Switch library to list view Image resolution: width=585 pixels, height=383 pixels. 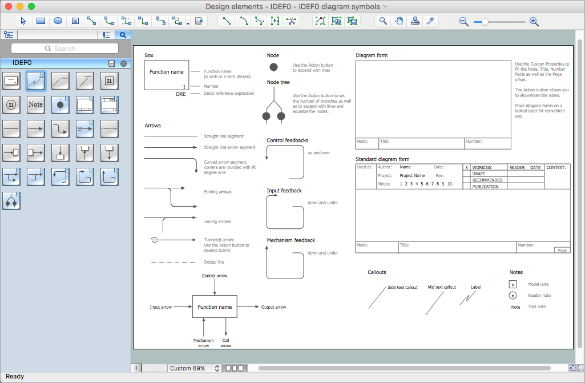(x=106, y=35)
